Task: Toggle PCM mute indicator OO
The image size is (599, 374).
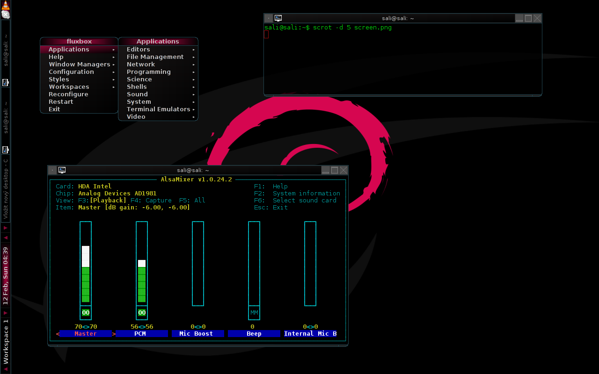Action: [x=142, y=313]
